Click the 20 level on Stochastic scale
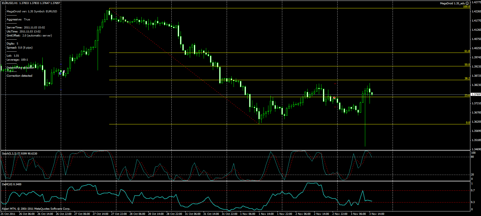This screenshot has height=216, width=481. pos(473,175)
